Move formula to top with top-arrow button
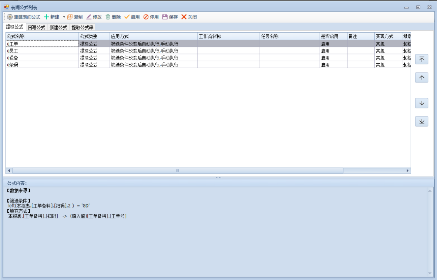Viewport: 437px width, 280px height. coord(421,60)
